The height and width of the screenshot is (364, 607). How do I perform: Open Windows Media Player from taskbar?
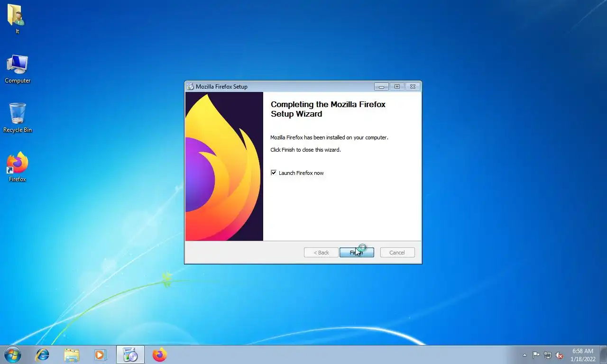100,355
